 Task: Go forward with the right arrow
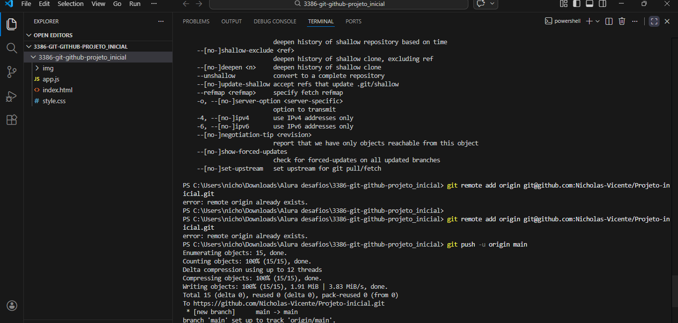199,4
